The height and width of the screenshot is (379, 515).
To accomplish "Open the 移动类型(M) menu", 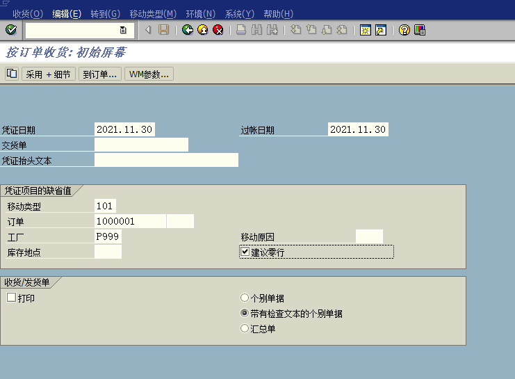I will point(153,14).
